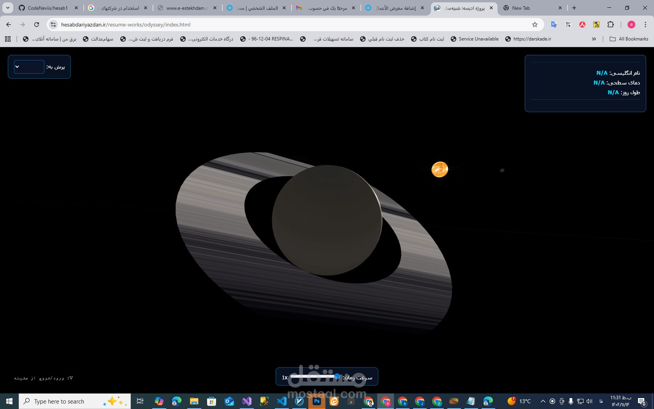Click the orange planet in the scene
The image size is (654, 409).
pyautogui.click(x=440, y=169)
